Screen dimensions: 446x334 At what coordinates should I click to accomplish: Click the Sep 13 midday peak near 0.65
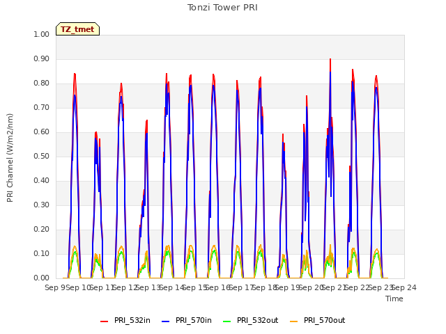click(x=147, y=120)
